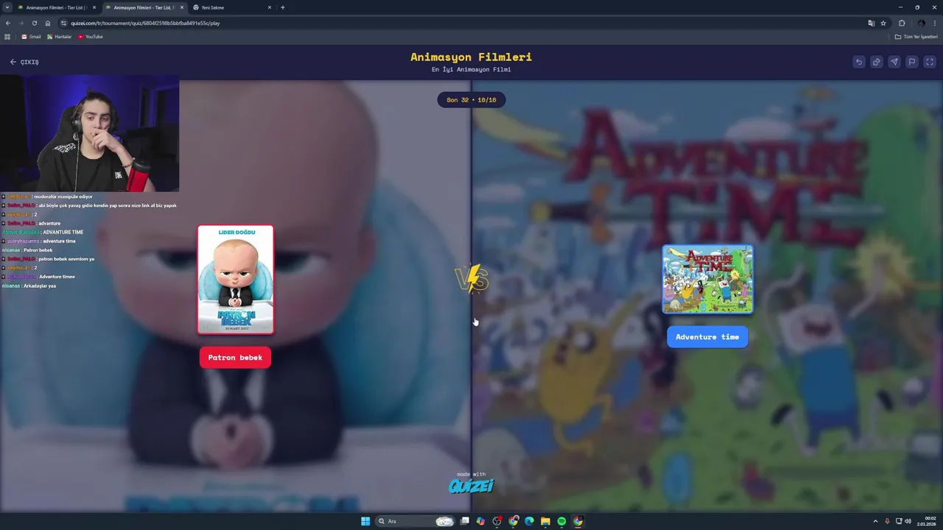The width and height of the screenshot is (943, 530).
Task: Click the flag report icon
Action: click(912, 62)
